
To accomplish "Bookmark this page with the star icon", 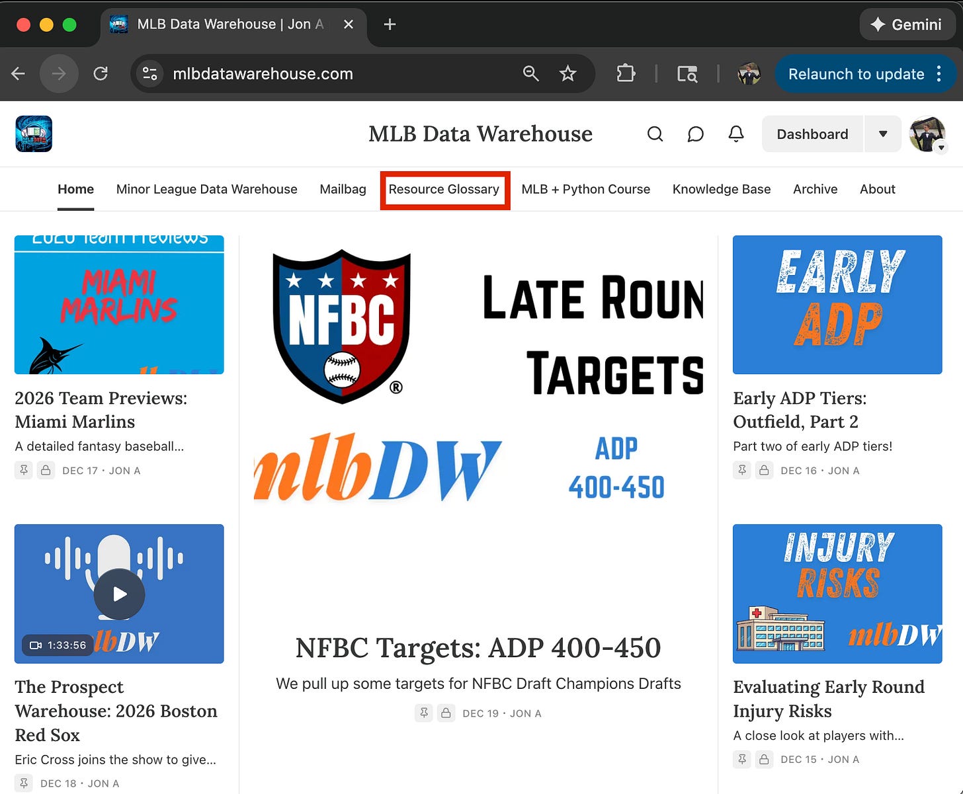I will coord(567,73).
